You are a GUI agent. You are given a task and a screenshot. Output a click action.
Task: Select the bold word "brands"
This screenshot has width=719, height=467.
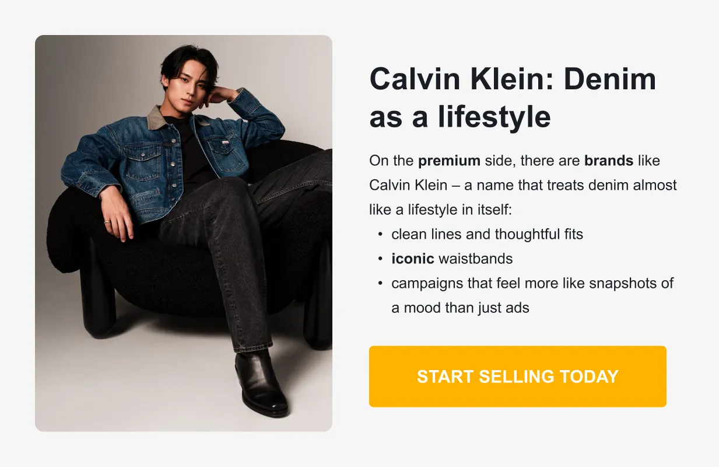pyautogui.click(x=608, y=161)
